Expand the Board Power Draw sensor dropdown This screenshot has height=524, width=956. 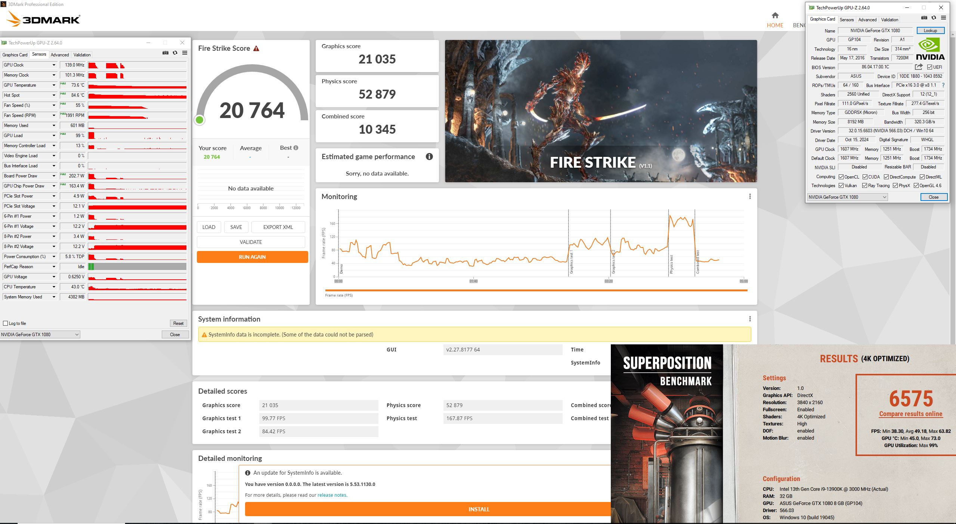(x=54, y=176)
